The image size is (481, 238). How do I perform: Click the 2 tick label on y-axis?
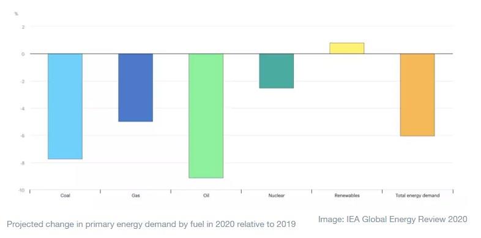coord(23,27)
